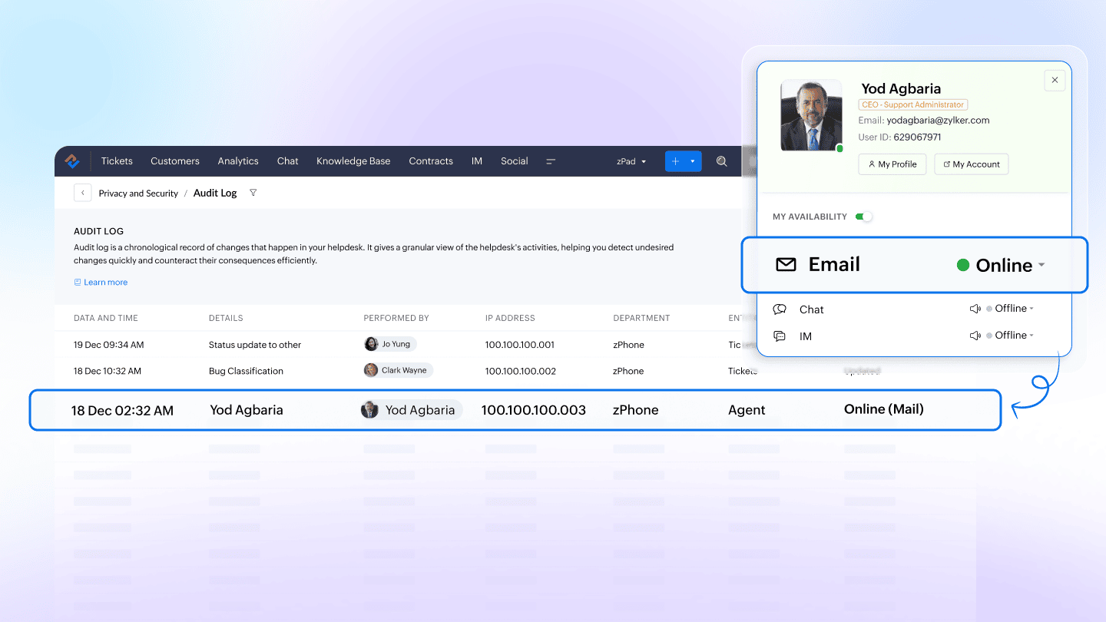Open the IM Offline status dropdown
1106x622 pixels.
pos(1014,336)
